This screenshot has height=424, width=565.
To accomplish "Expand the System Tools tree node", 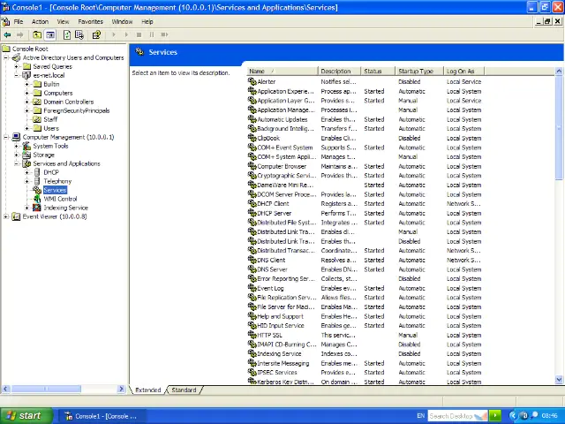I will [x=17, y=146].
